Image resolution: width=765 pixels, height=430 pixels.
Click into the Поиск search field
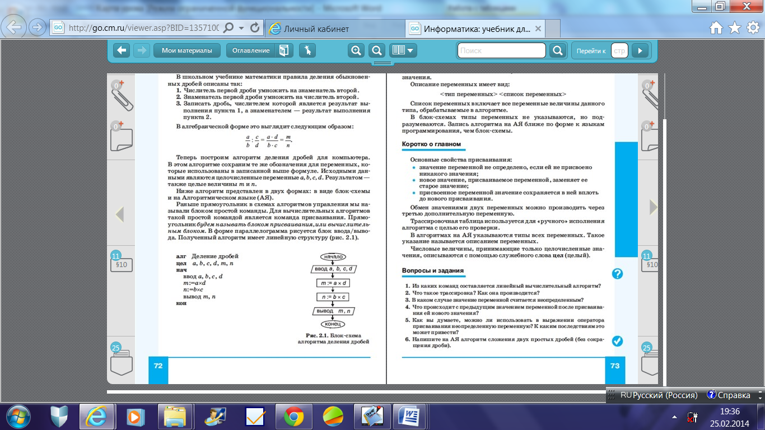pyautogui.click(x=502, y=50)
